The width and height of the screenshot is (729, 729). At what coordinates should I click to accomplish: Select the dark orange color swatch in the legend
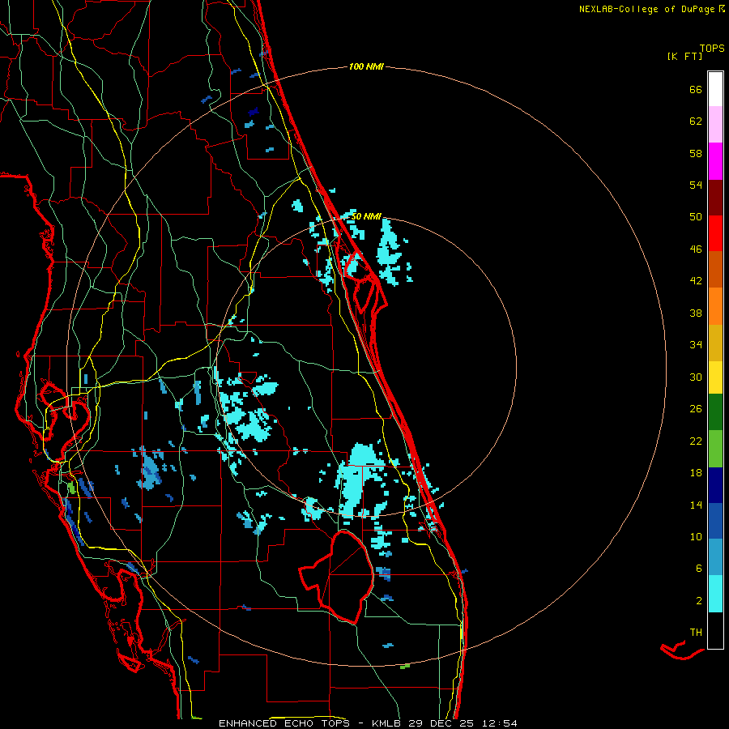715,269
